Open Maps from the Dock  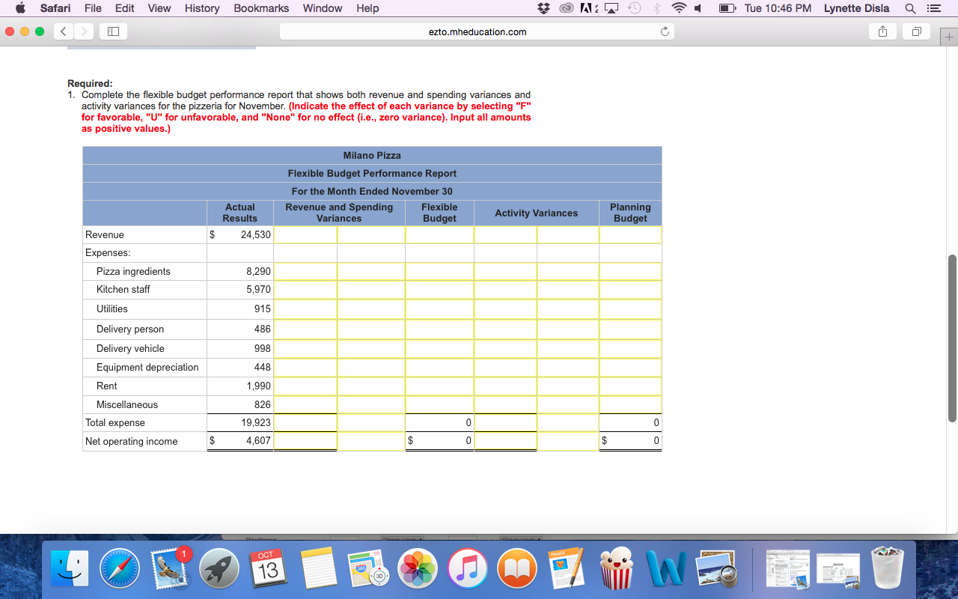point(368,568)
